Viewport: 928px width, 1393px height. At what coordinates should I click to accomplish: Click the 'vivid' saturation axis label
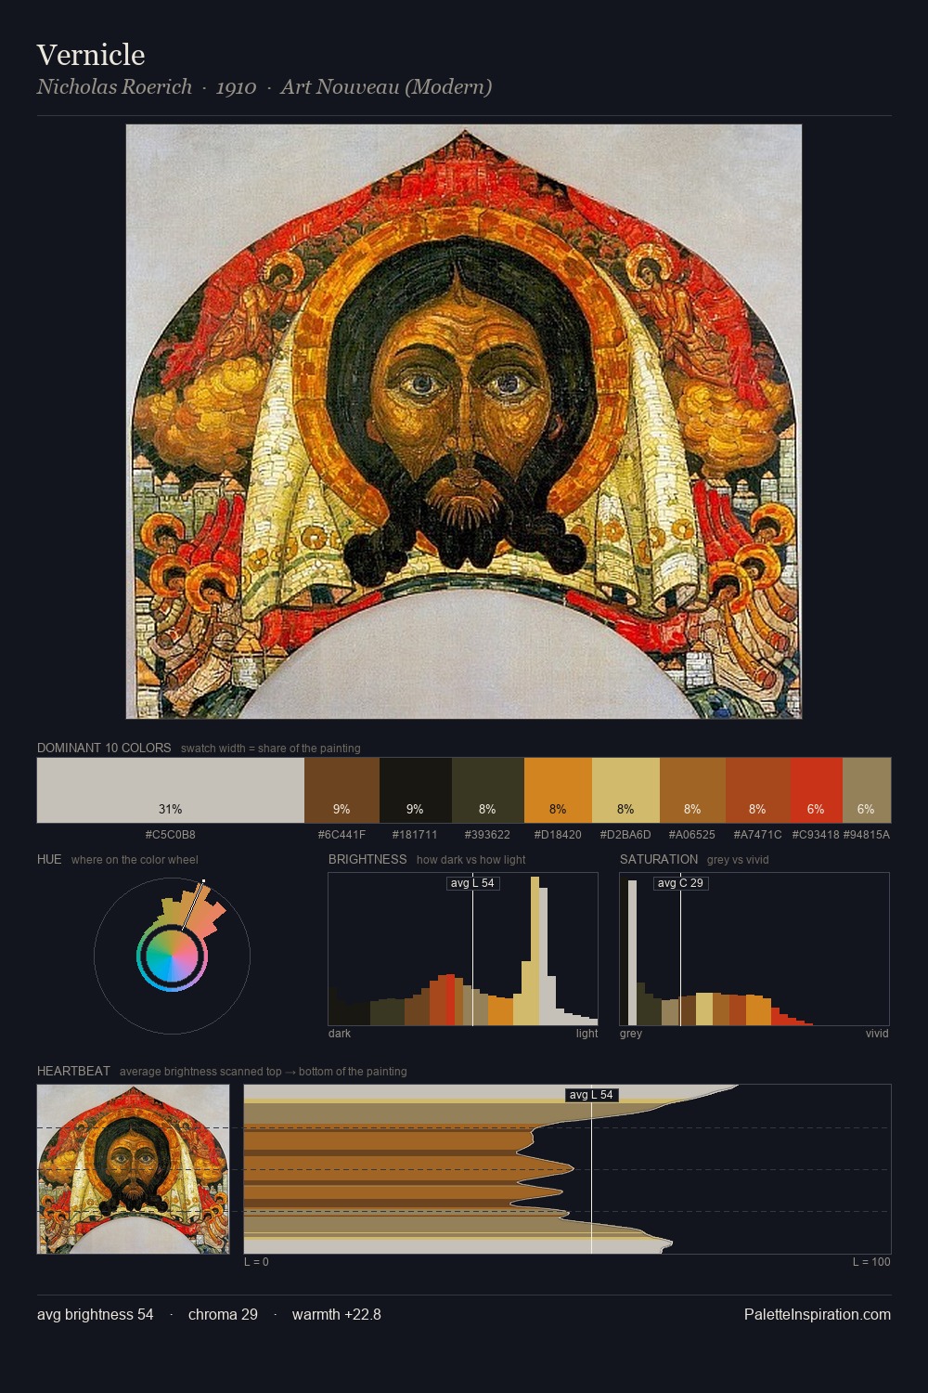877,1034
